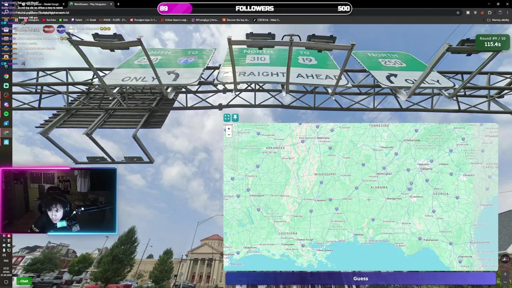The image size is (512, 288).
Task: Open the Chrome three-dot menu
Action: click(x=508, y=12)
